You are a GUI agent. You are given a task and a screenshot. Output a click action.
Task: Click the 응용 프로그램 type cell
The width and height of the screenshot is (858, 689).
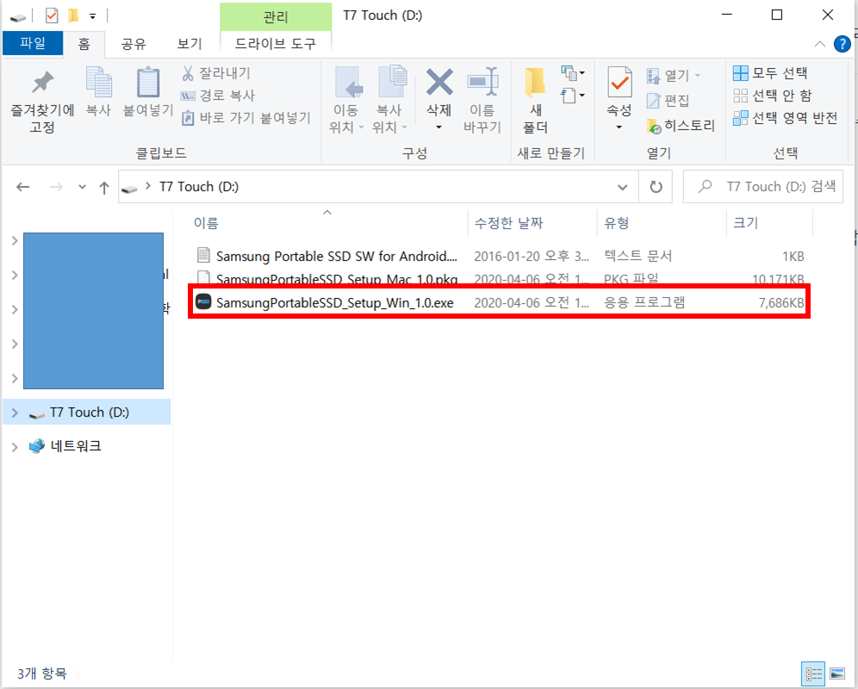(644, 302)
